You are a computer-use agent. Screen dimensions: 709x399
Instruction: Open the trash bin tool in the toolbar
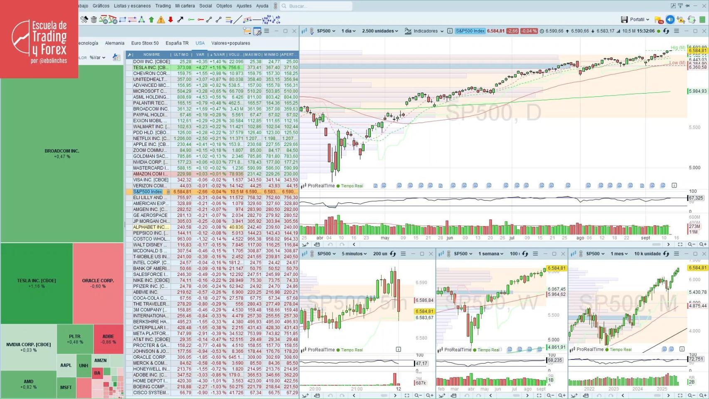tap(94, 20)
